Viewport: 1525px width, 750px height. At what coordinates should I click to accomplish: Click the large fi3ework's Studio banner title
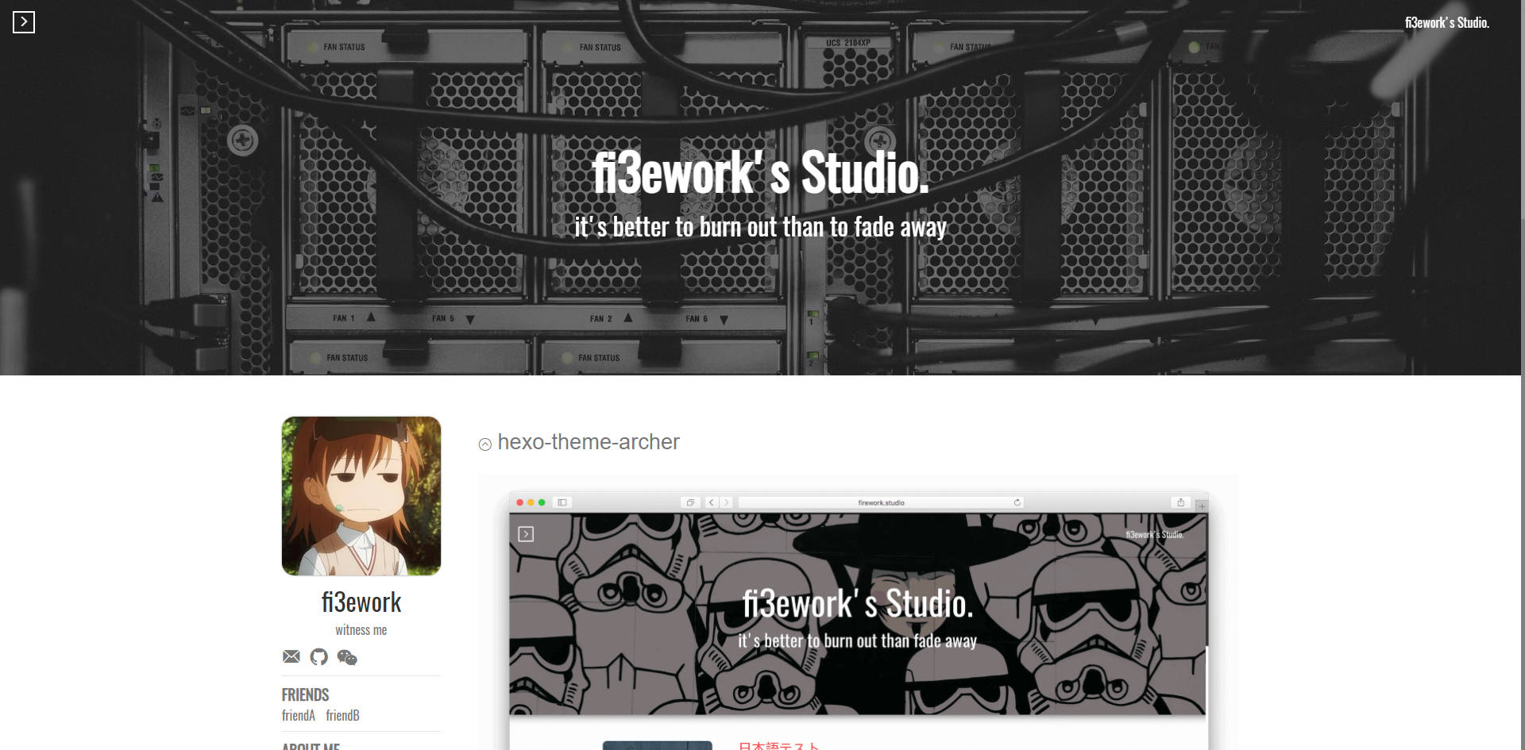(760, 172)
